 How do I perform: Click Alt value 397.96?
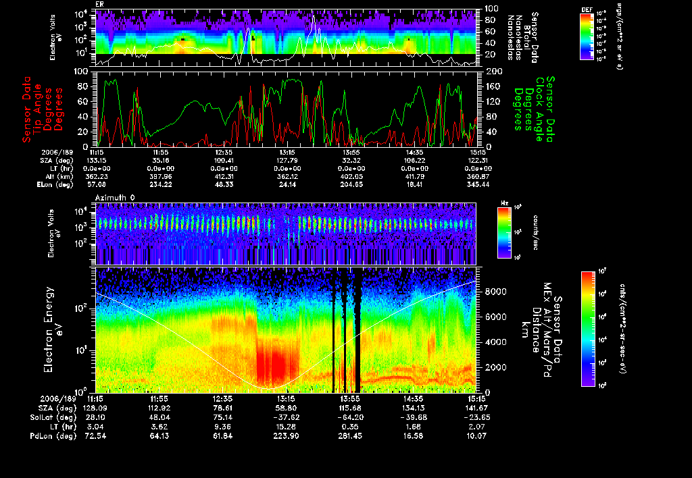[161, 177]
